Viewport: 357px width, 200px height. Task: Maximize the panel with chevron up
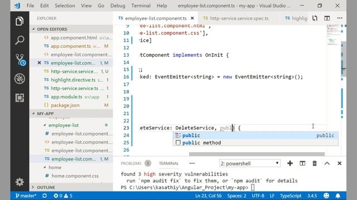327,163
